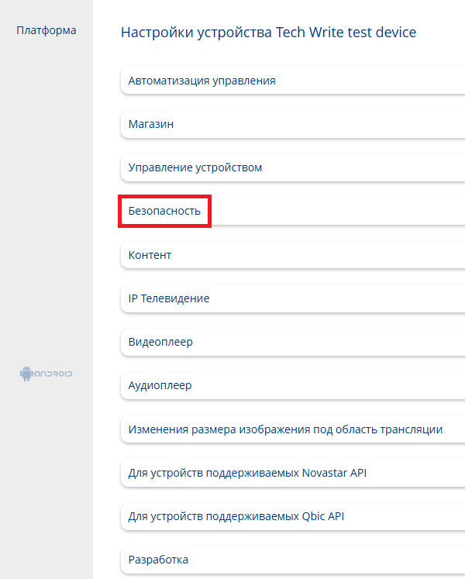
Task: Open the IP Телевидение section
Action: 169,298
